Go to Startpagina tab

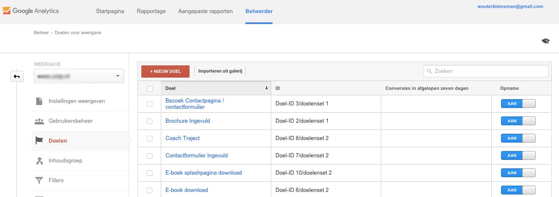(x=110, y=11)
